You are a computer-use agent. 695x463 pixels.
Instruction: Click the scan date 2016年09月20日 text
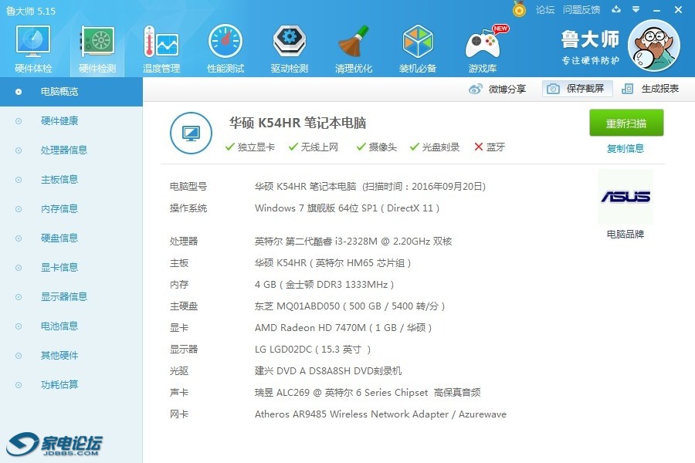[x=447, y=187]
